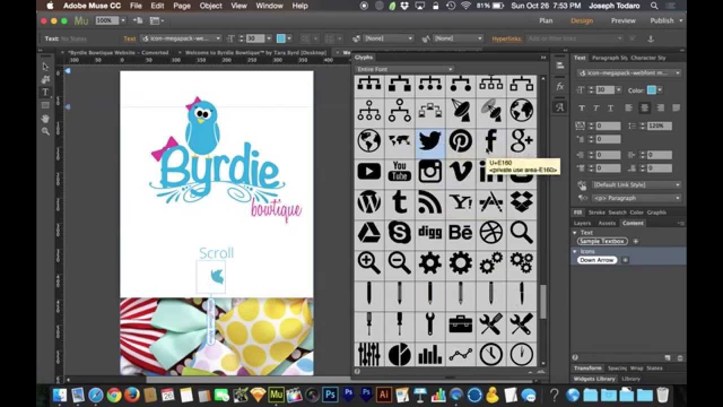Screen dimensions: 723x407
Task: Pick the toolbox glyph
Action: coord(460,324)
